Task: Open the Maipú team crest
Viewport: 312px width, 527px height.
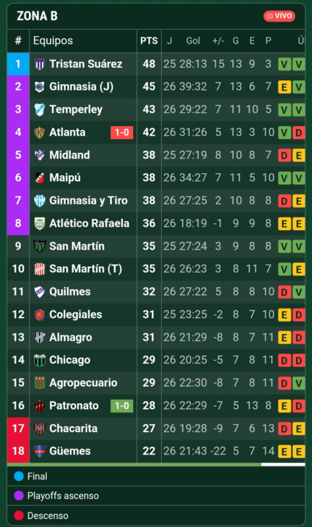Action: pyautogui.click(x=39, y=178)
